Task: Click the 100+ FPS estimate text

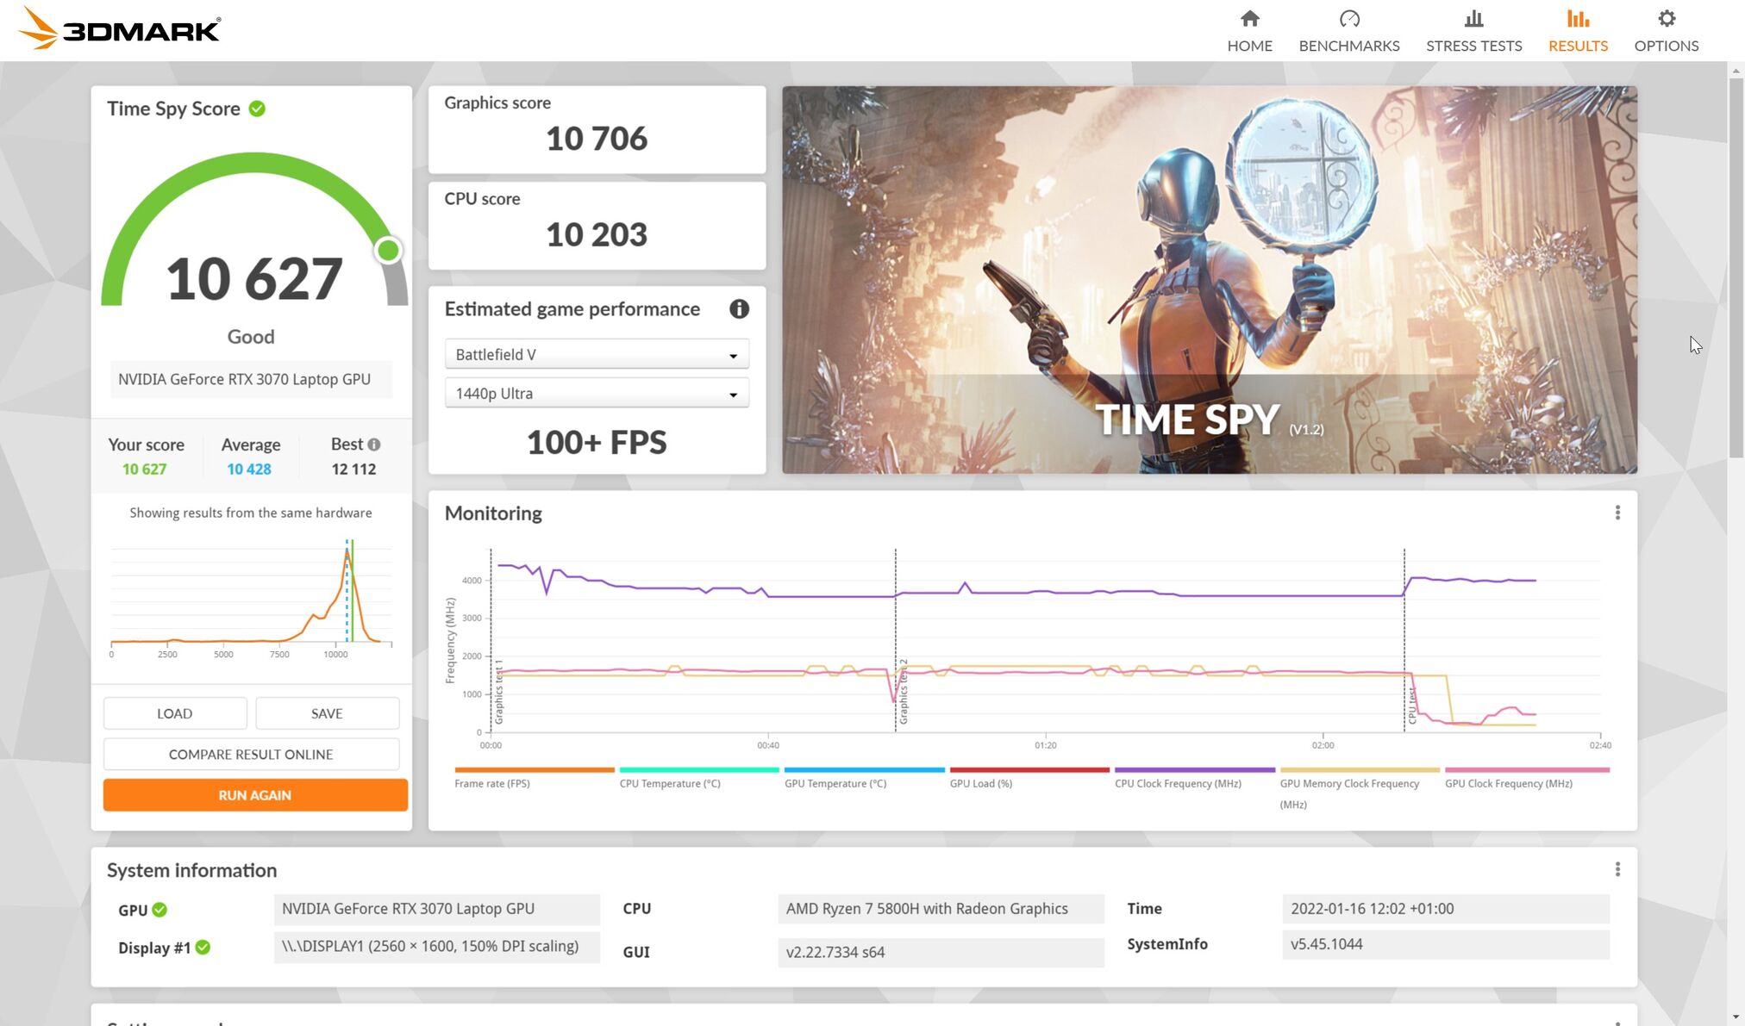Action: tap(597, 442)
